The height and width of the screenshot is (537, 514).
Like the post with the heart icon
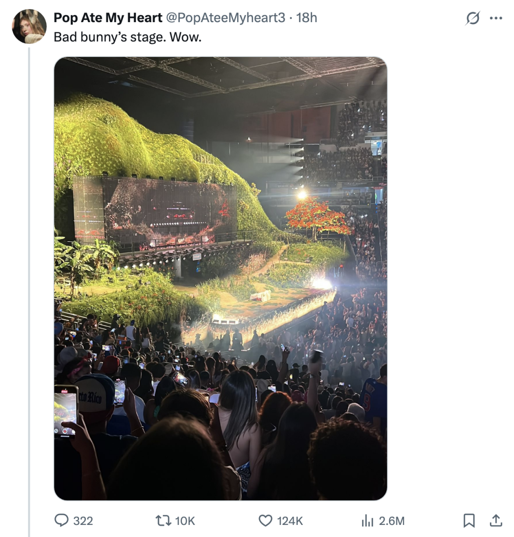coord(265,521)
